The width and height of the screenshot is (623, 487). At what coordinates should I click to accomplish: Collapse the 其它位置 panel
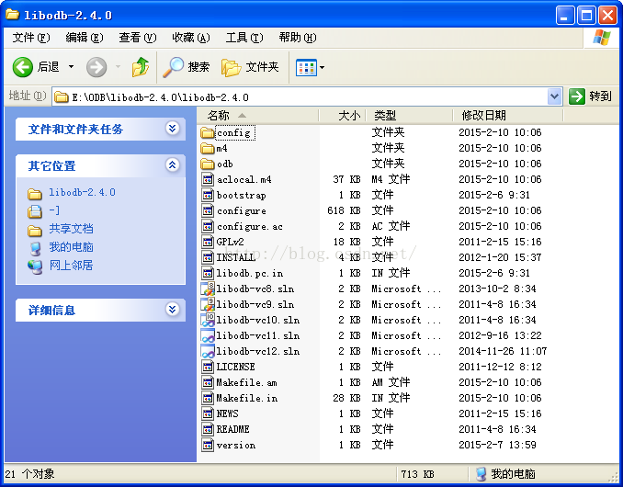click(x=172, y=164)
